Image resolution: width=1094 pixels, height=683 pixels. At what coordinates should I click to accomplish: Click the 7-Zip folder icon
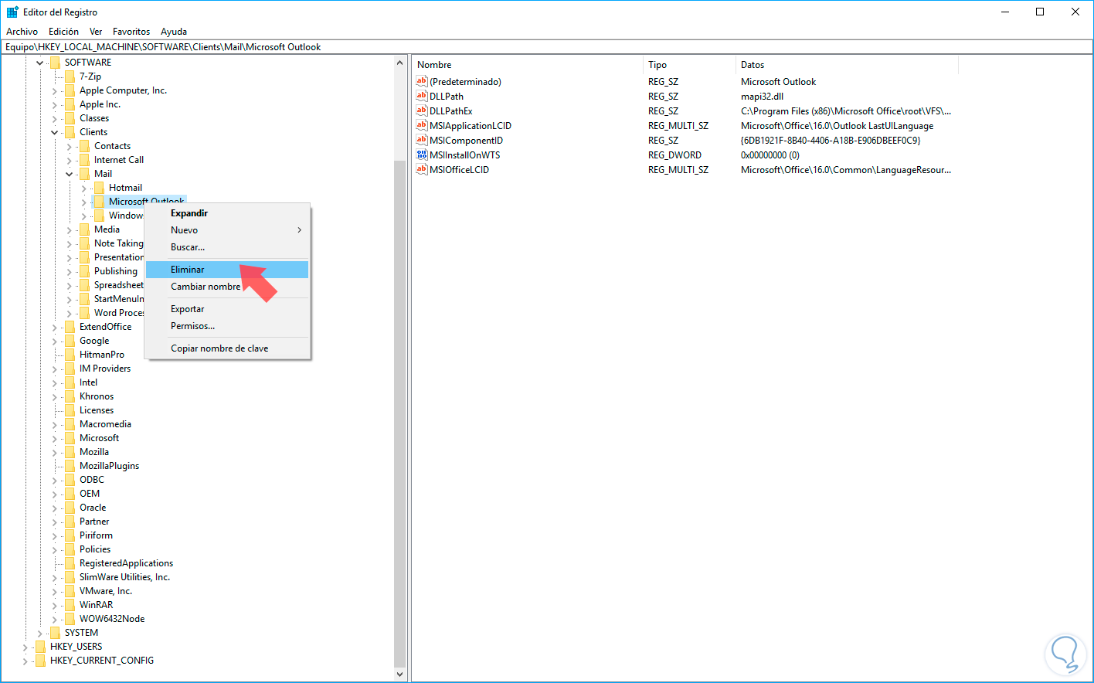pyautogui.click(x=70, y=76)
